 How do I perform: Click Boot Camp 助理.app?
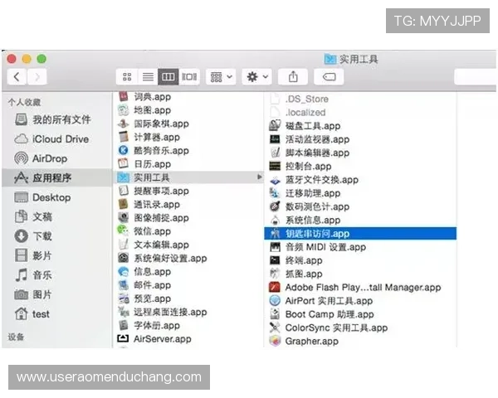tap(329, 314)
